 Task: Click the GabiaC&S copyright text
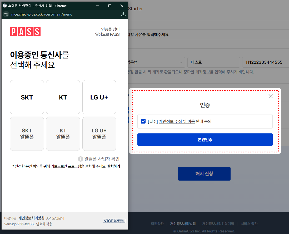[204, 231]
